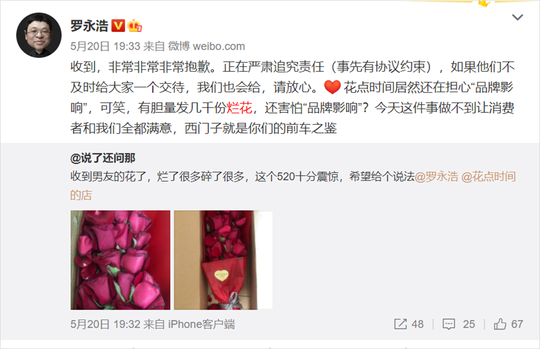
Task: Click the iPhone客户端 source link
Action: (202, 324)
